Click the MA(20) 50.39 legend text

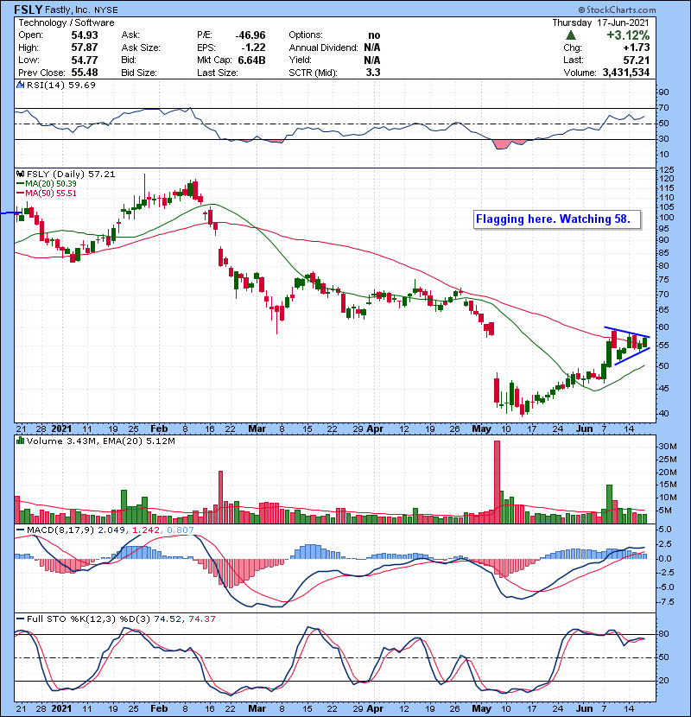point(51,183)
